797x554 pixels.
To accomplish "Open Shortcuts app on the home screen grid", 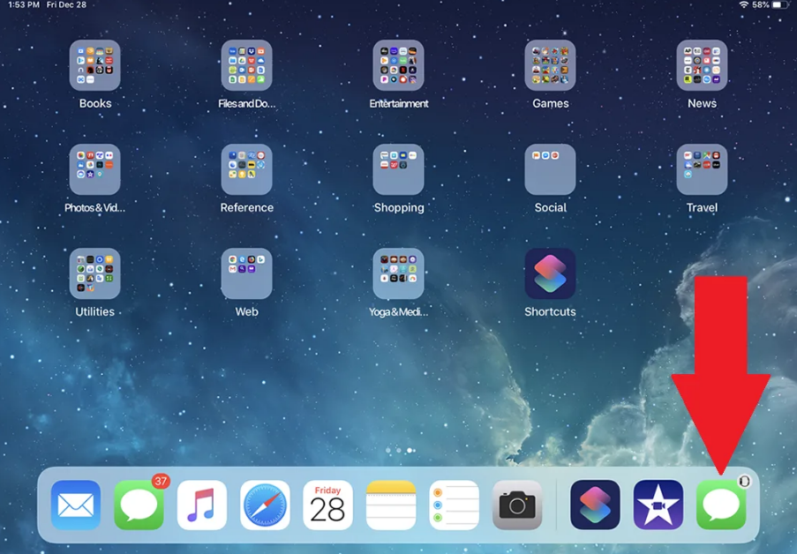I will 550,273.
